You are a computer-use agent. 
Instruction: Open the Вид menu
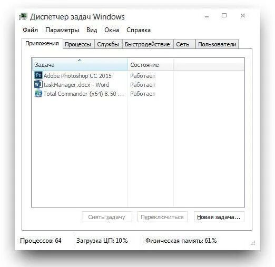coord(92,30)
